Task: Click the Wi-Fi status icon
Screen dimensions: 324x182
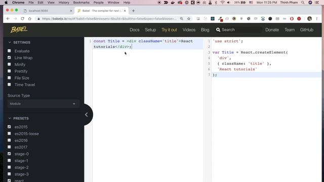Action: (x=222, y=3)
